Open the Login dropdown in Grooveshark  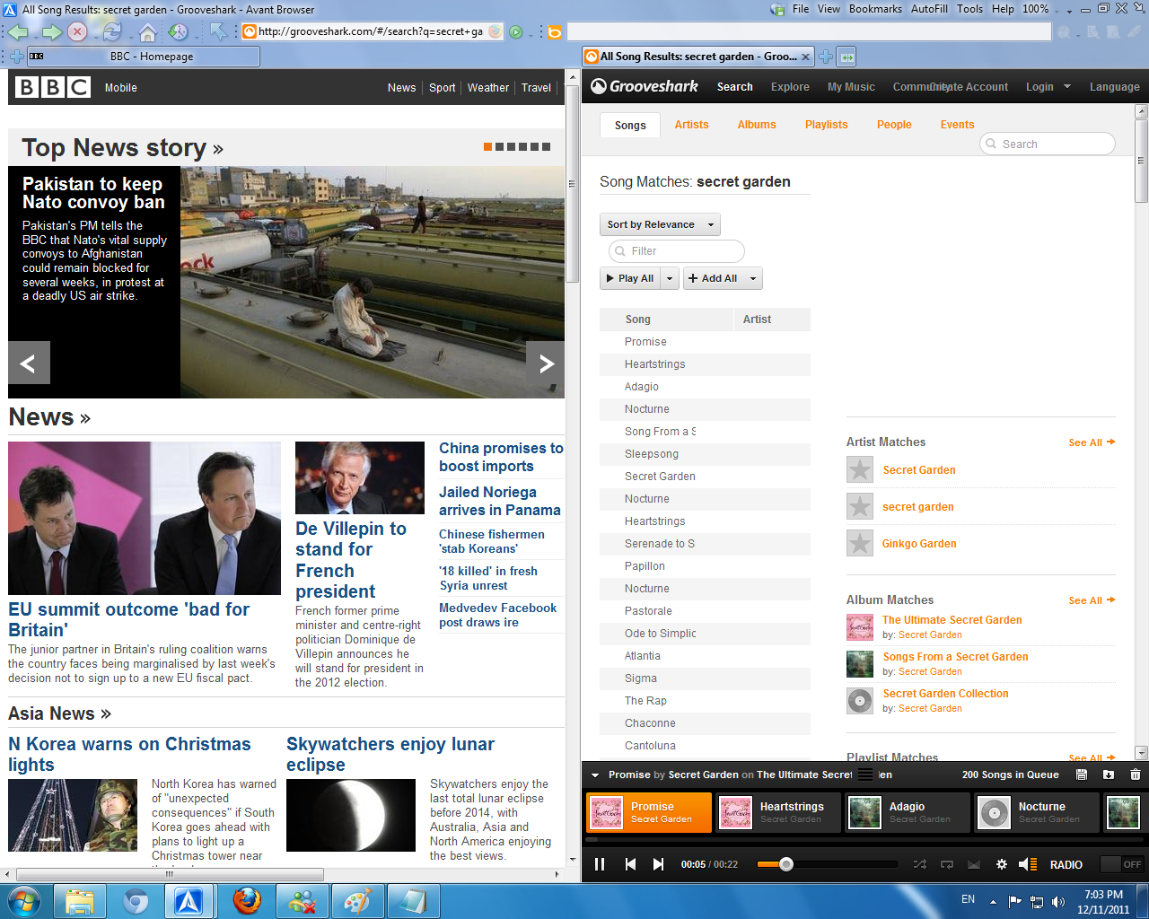1048,87
